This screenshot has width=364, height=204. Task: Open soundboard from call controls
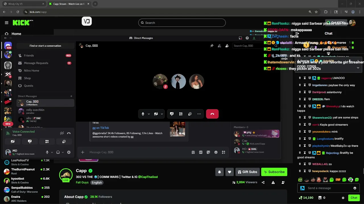point(190,114)
